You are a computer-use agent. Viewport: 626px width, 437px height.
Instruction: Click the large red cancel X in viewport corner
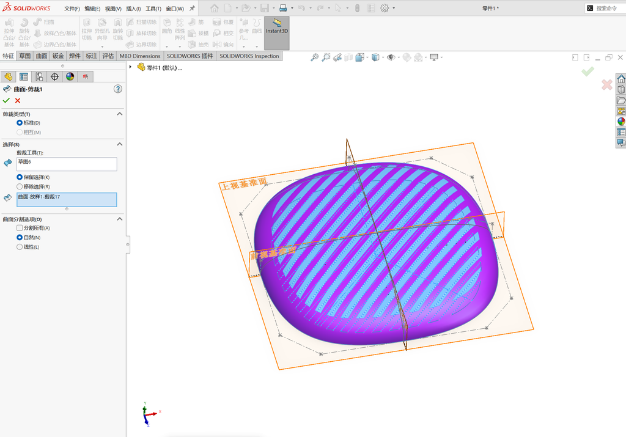pyautogui.click(x=607, y=84)
